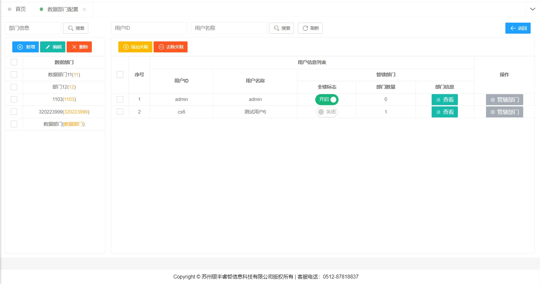Close the 数据部门配置 tab
Viewport: 540px width, 284px height.
tap(84, 9)
